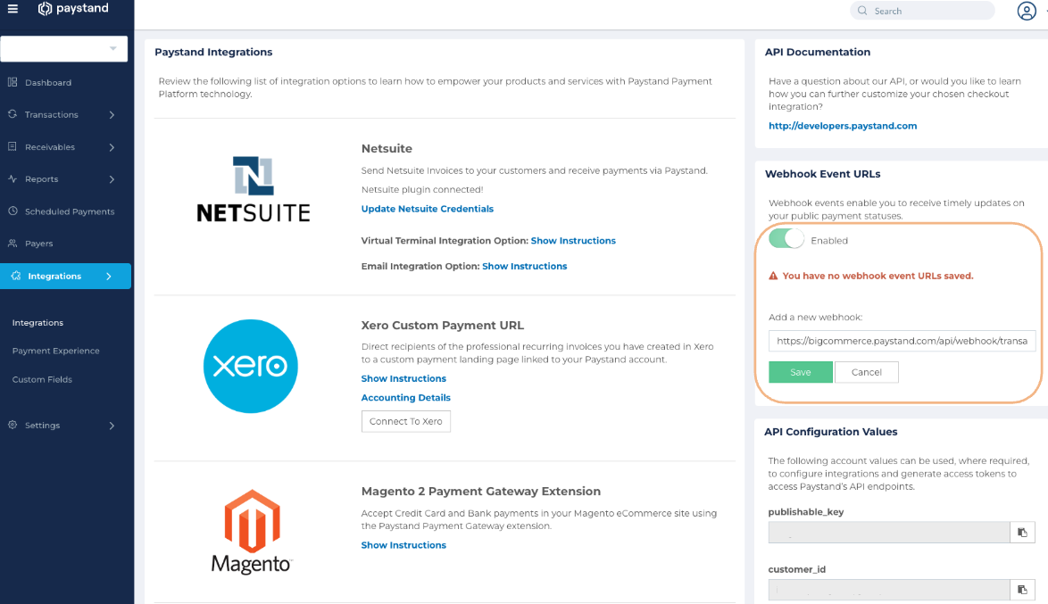Copy the customer_id value
Image resolution: width=1048 pixels, height=604 pixels.
[1021, 589]
